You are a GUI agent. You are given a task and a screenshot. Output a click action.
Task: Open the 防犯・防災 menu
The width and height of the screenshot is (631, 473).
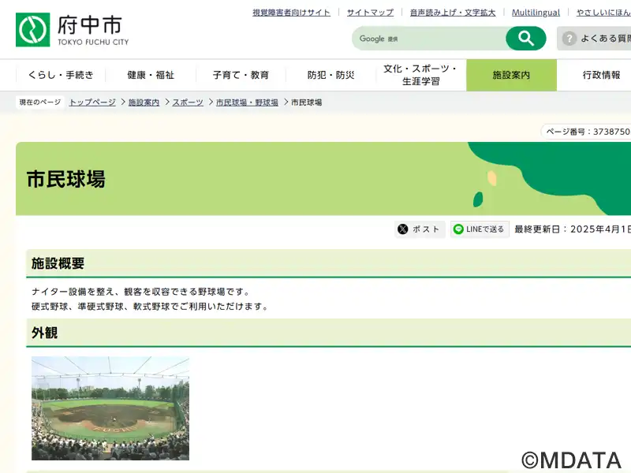(x=330, y=75)
